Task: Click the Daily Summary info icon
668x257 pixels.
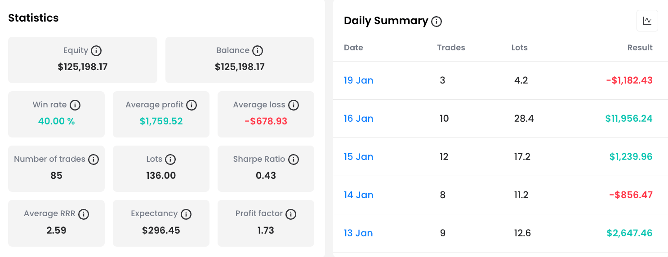Action: pos(436,22)
